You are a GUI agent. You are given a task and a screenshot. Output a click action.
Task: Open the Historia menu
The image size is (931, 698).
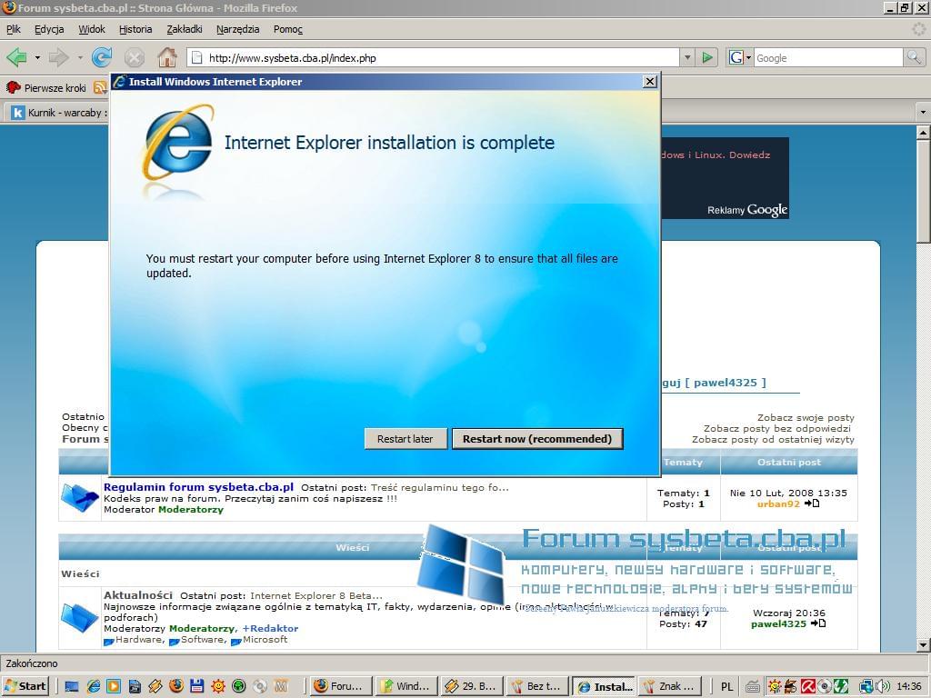pos(135,29)
